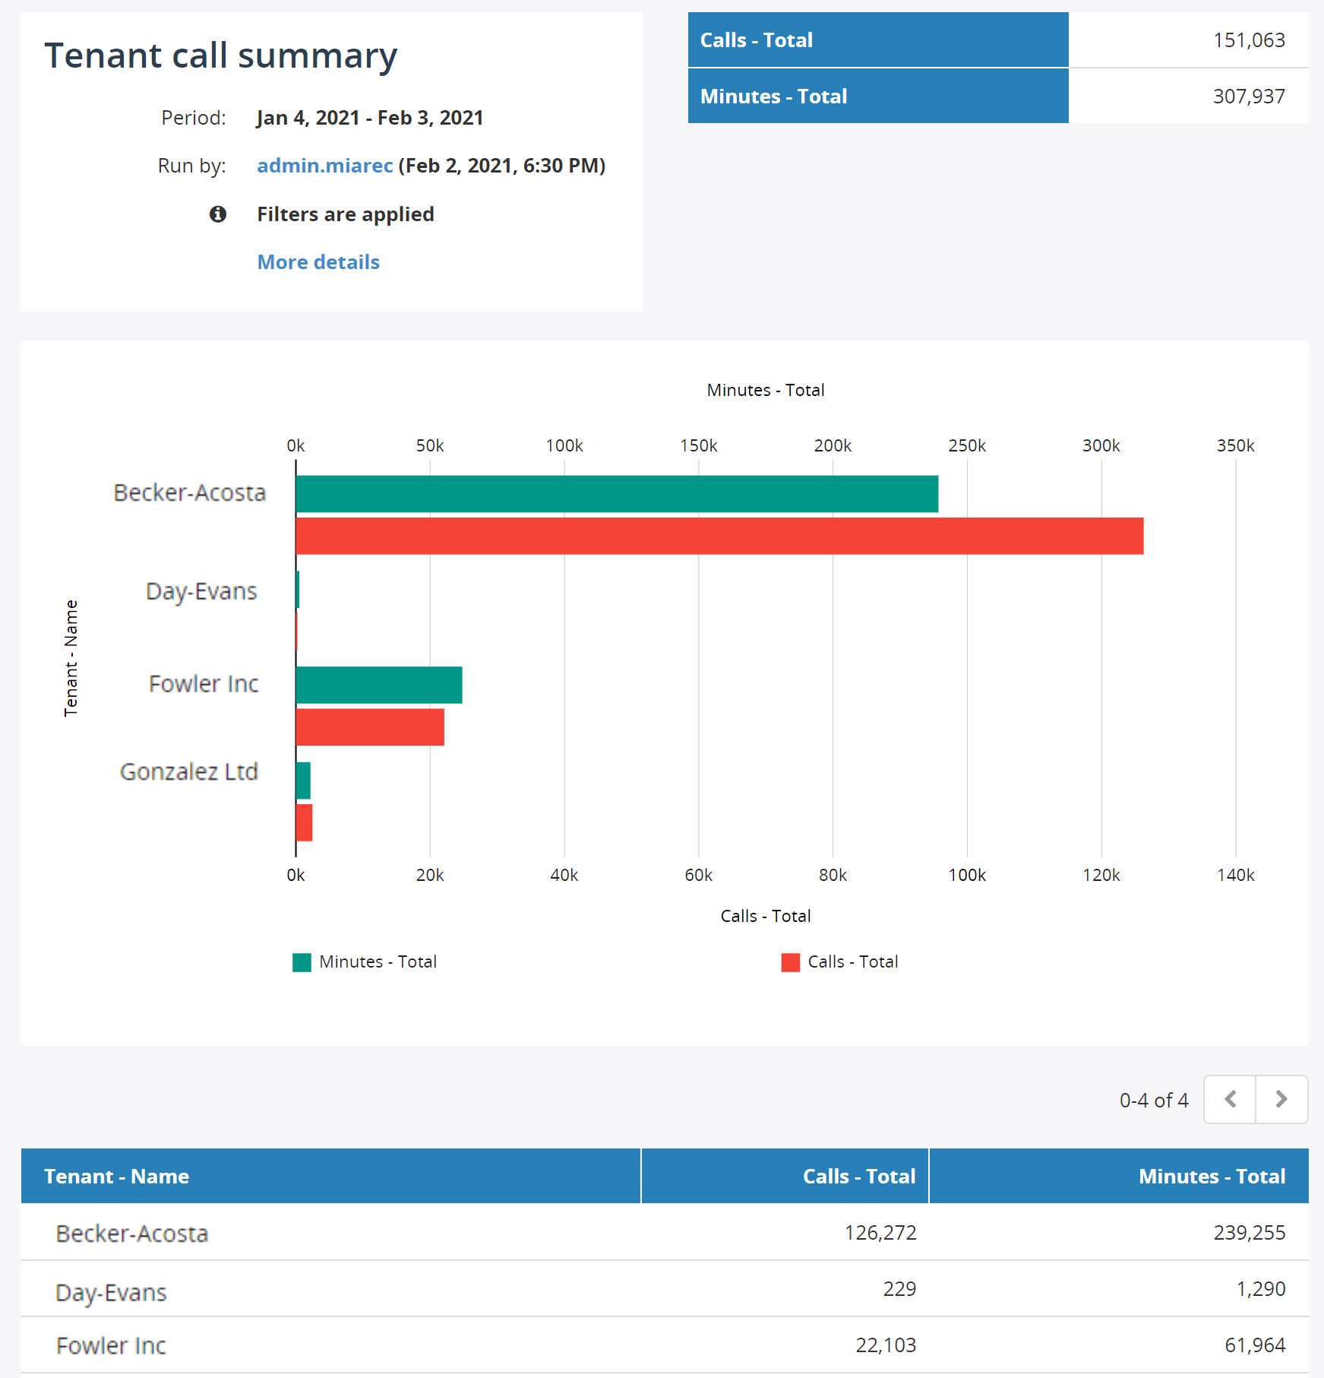Click Fowler Inc chart axis label
The width and height of the screenshot is (1324, 1378).
coord(204,684)
